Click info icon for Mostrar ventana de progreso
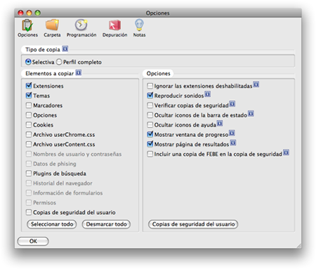Viewport: 316px width, 269px height. [232, 133]
